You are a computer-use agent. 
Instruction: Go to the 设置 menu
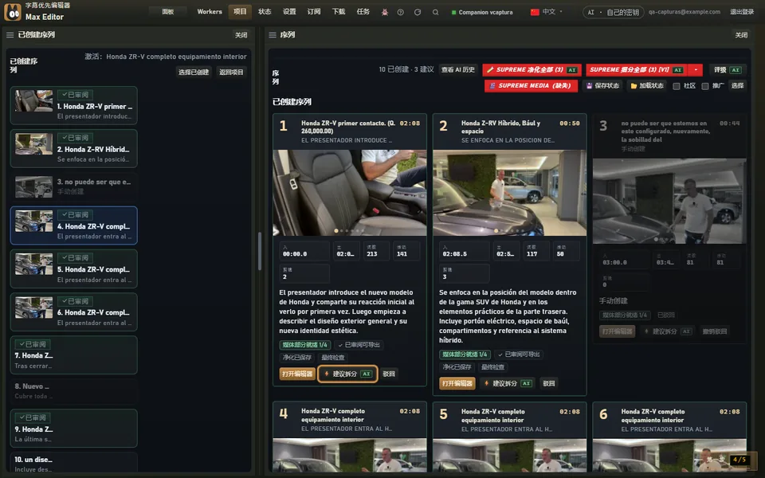(289, 12)
